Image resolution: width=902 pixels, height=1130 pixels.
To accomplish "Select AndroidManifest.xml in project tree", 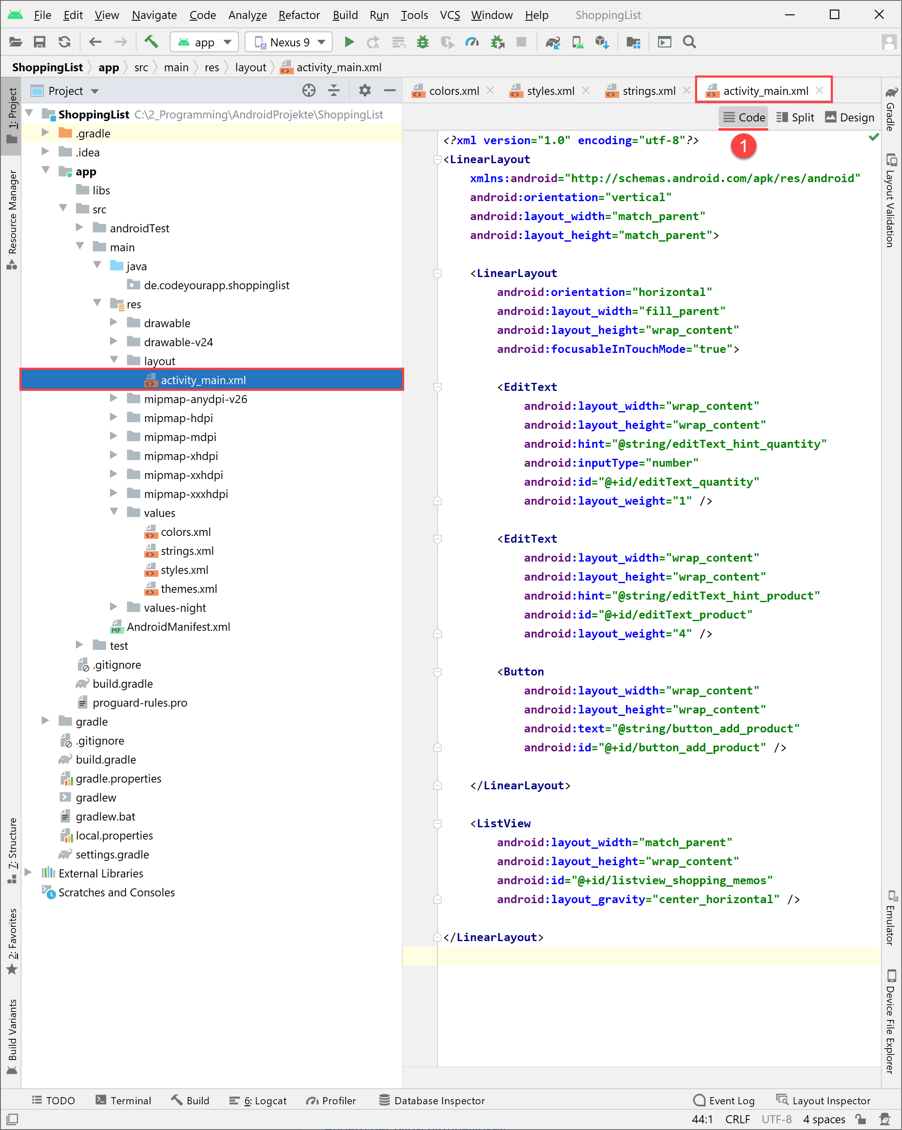I will click(178, 626).
